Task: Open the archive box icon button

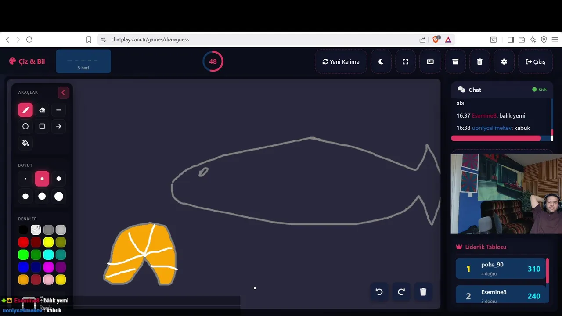Action: click(x=455, y=62)
